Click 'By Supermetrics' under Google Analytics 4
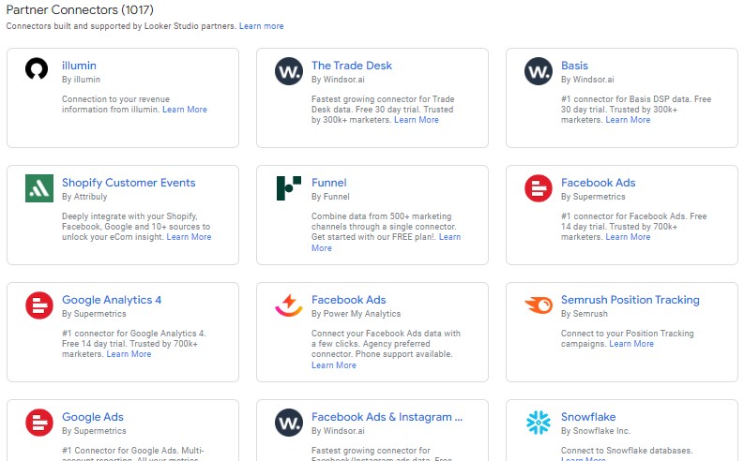744x461 pixels. [x=94, y=314]
